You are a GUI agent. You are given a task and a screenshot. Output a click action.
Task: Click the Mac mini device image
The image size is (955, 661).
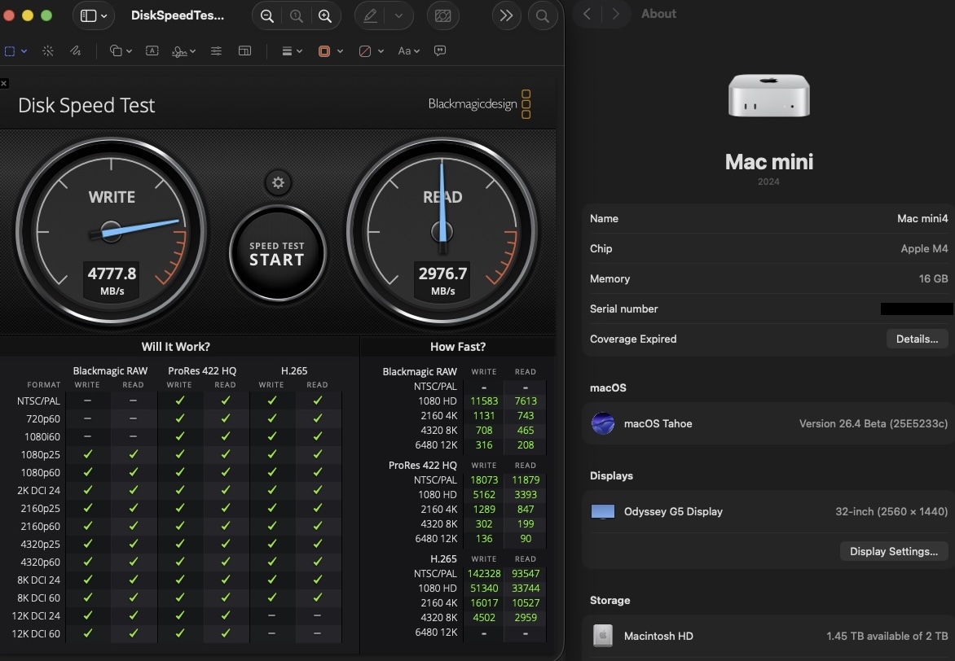[768, 95]
